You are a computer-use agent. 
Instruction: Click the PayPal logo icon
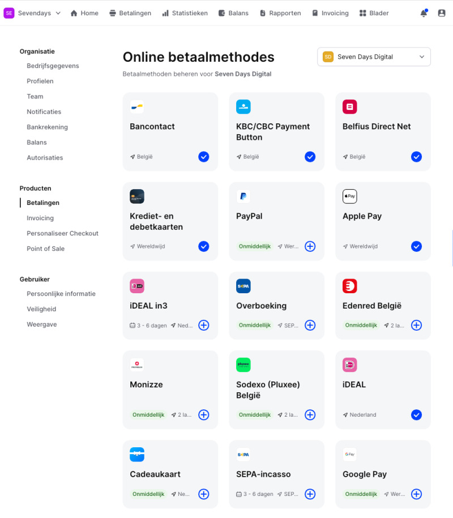[243, 196]
